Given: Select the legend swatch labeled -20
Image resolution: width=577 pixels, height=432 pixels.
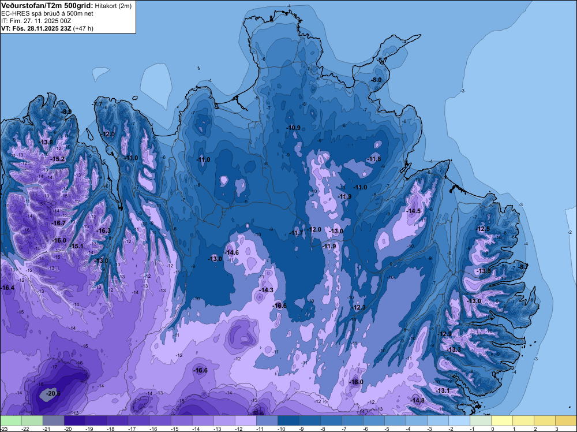Looking at the screenshot, I should [74, 420].
